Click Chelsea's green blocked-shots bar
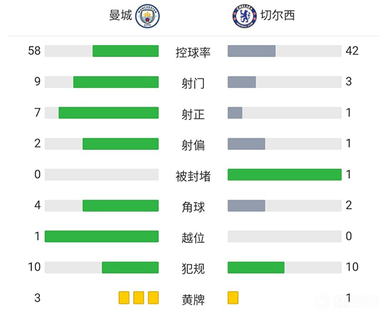Viewport: 386px width, 313px height. click(284, 175)
